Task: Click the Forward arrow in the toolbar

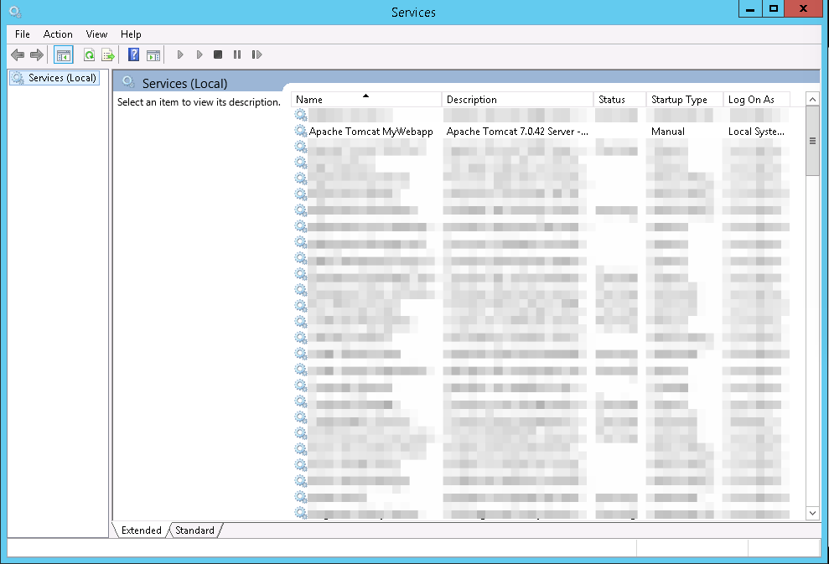Action: click(x=36, y=55)
